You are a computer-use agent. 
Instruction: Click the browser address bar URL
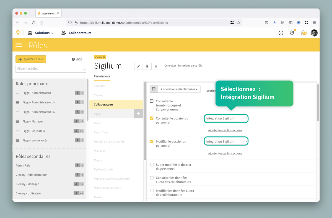click(x=124, y=23)
